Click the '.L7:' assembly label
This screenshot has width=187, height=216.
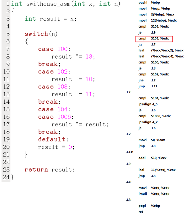pos(129,92)
